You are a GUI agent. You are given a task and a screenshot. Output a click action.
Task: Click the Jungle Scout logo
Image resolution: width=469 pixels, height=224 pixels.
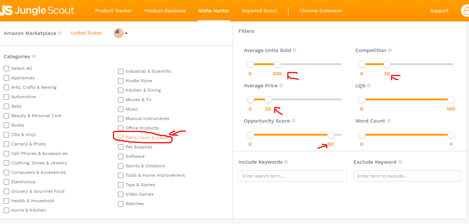tap(37, 11)
